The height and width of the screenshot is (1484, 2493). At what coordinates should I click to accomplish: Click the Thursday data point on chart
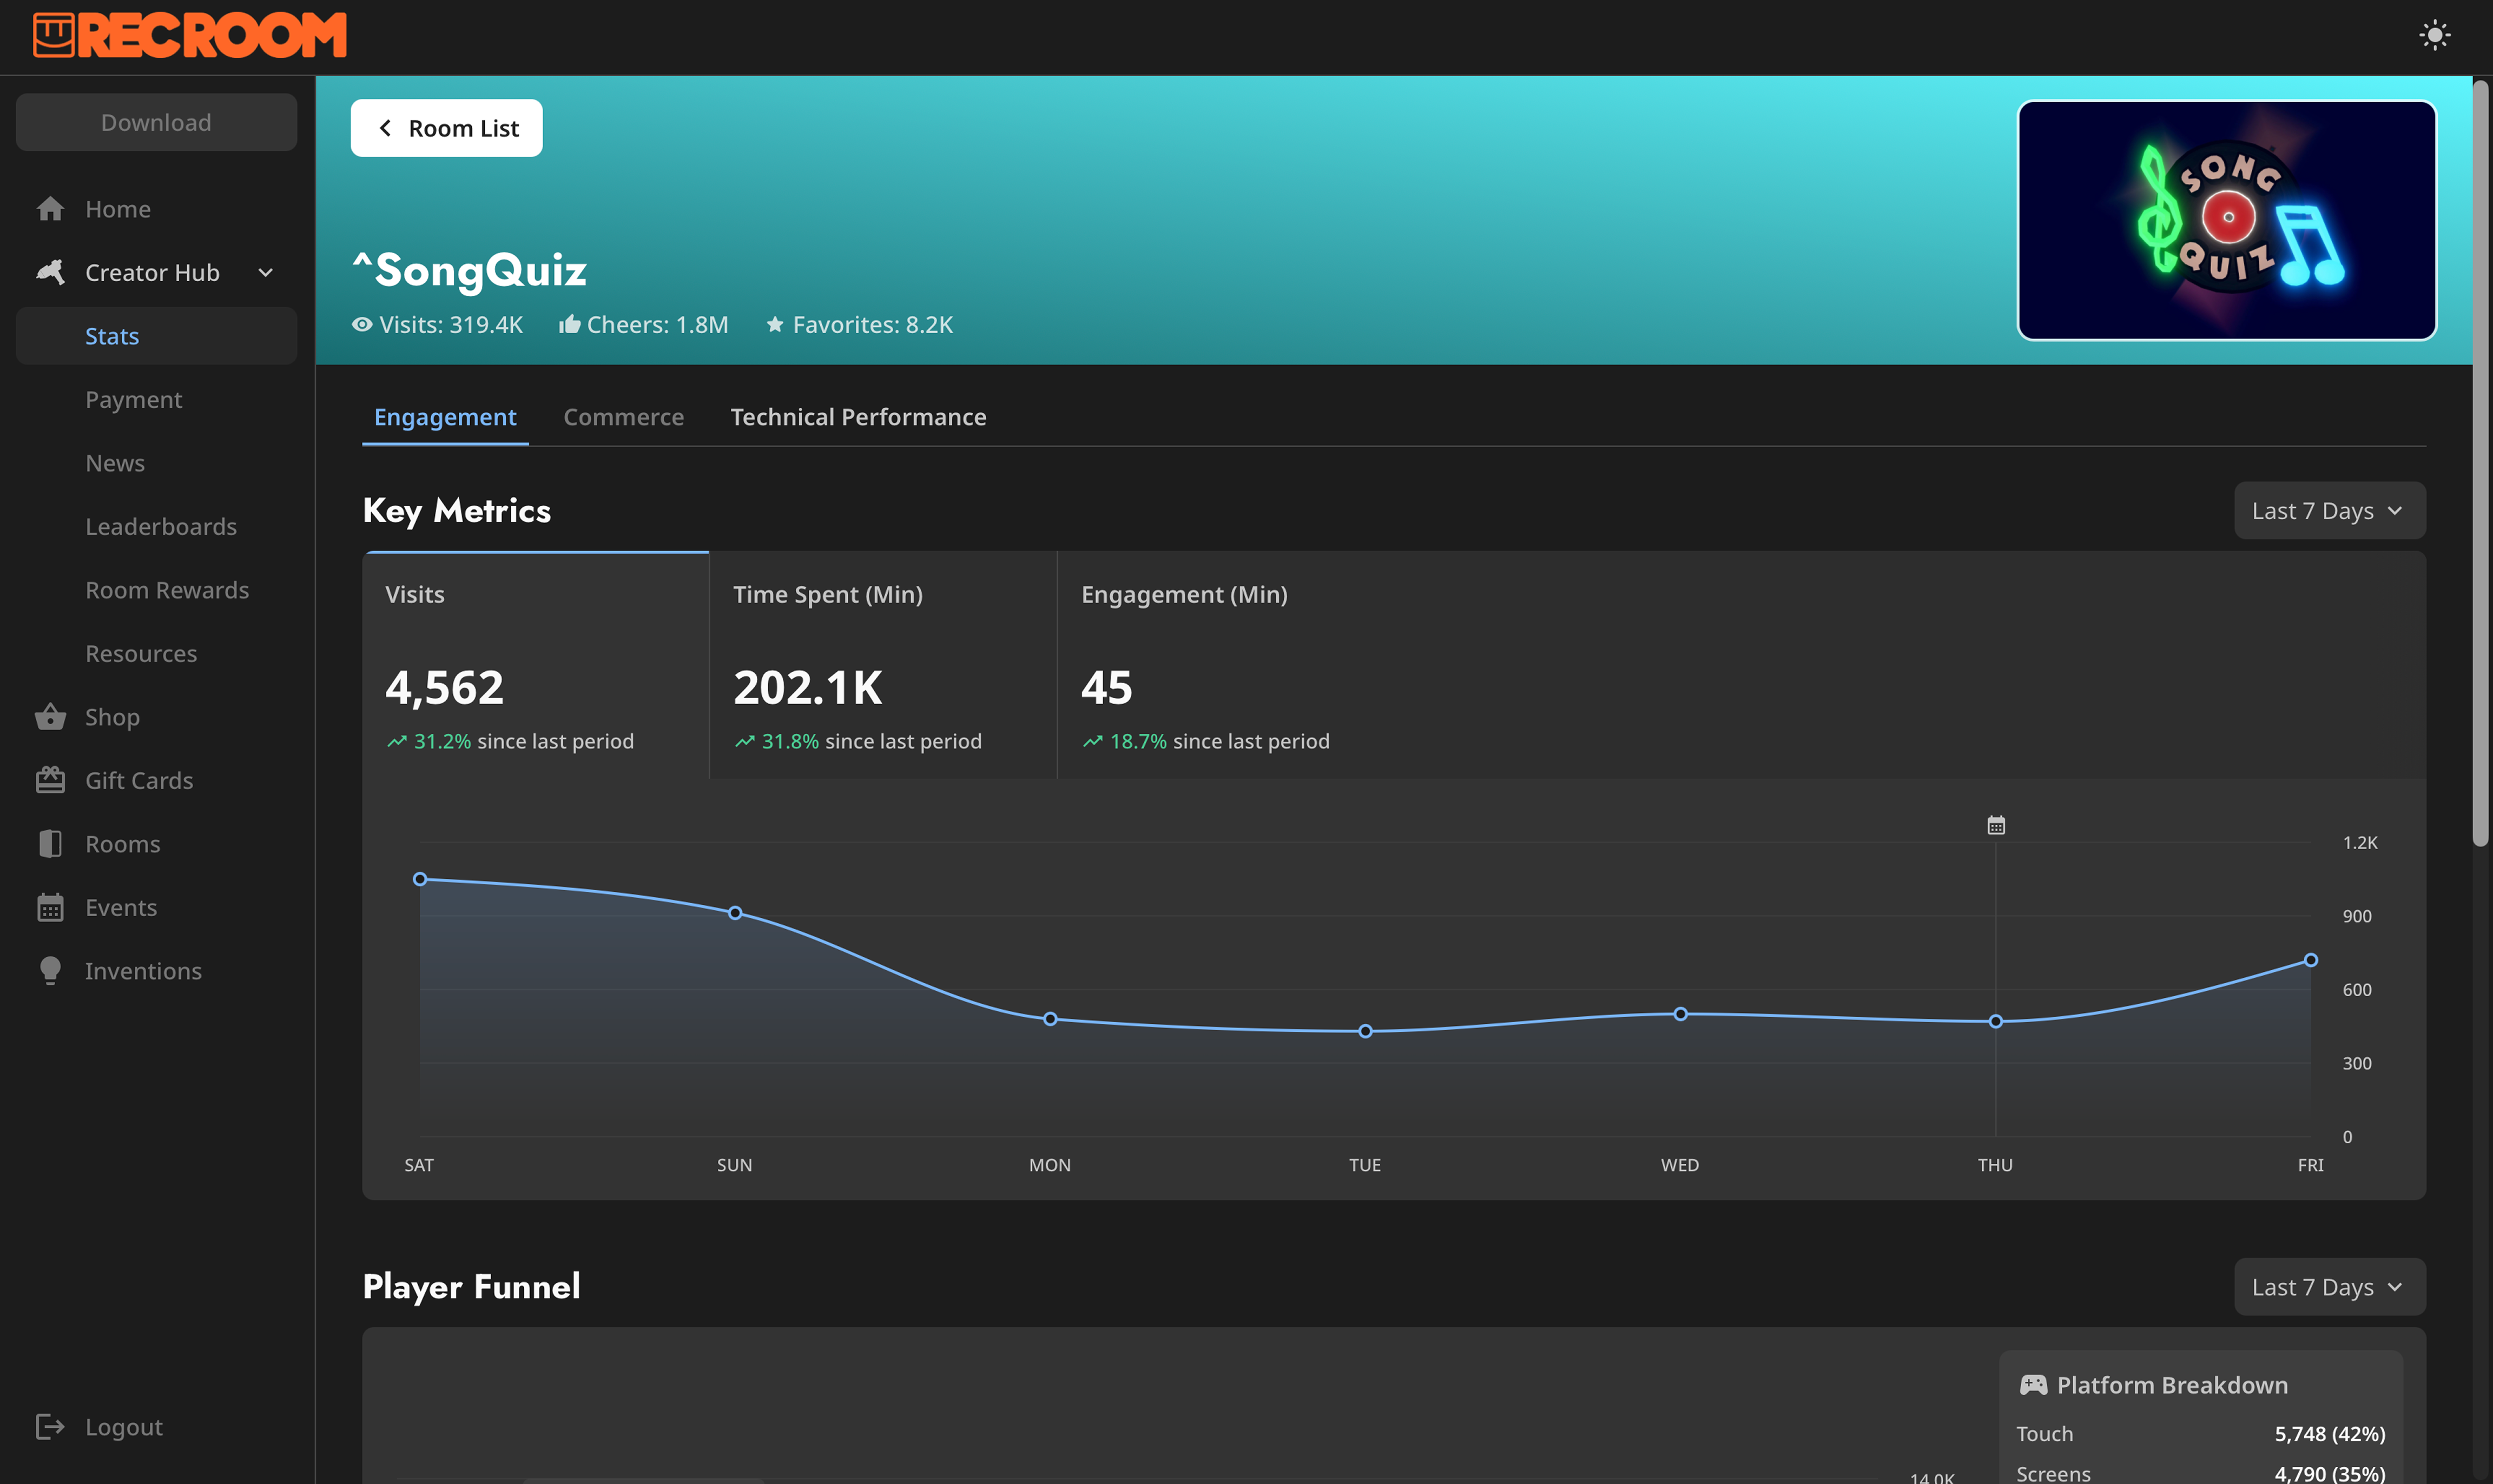1996,1021
